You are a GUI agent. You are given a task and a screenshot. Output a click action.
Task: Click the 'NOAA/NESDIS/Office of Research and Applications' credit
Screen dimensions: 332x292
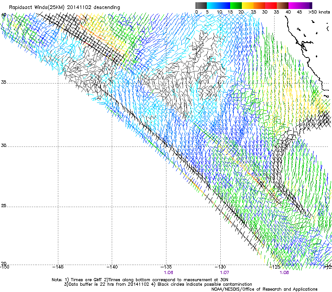264,289
